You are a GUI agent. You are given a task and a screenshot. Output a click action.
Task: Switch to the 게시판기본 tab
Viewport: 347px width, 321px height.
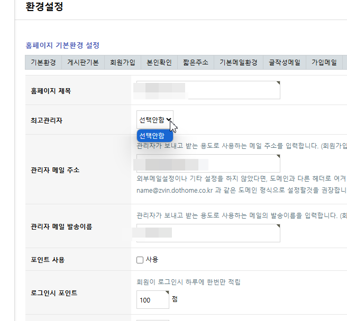pyautogui.click(x=83, y=62)
